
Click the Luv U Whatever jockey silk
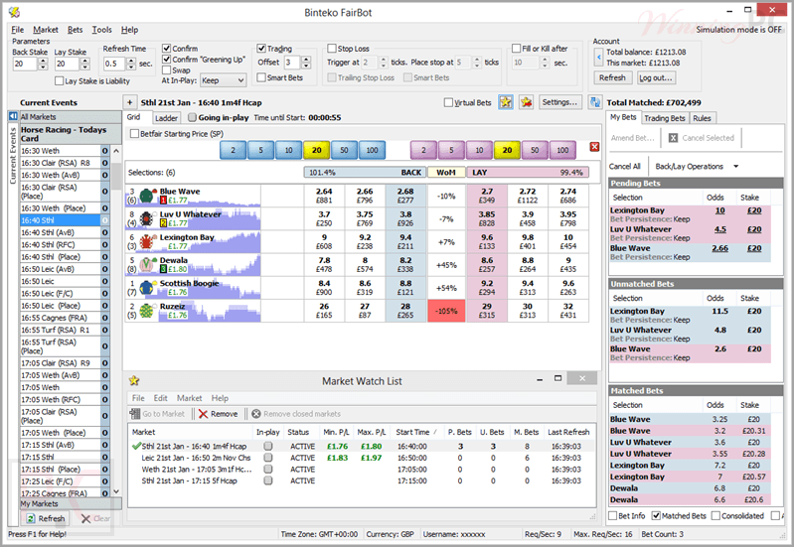[x=147, y=218]
